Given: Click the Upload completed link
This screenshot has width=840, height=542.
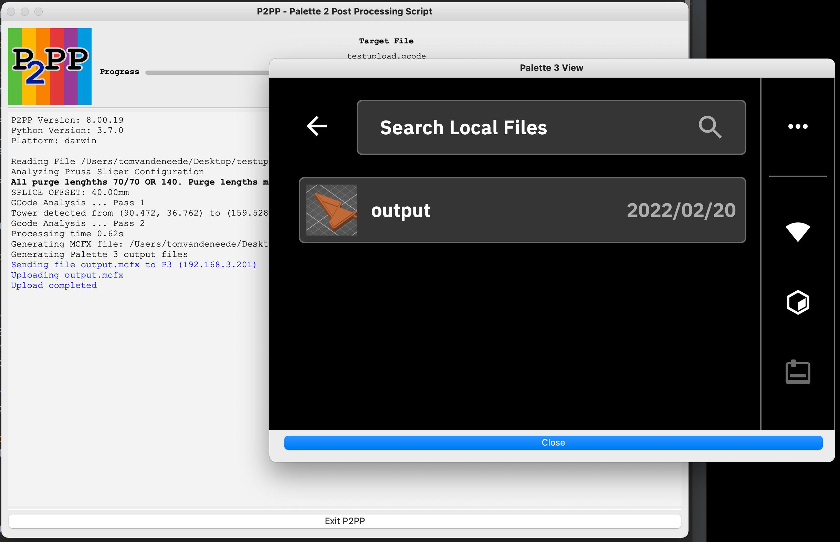Looking at the screenshot, I should tap(53, 285).
